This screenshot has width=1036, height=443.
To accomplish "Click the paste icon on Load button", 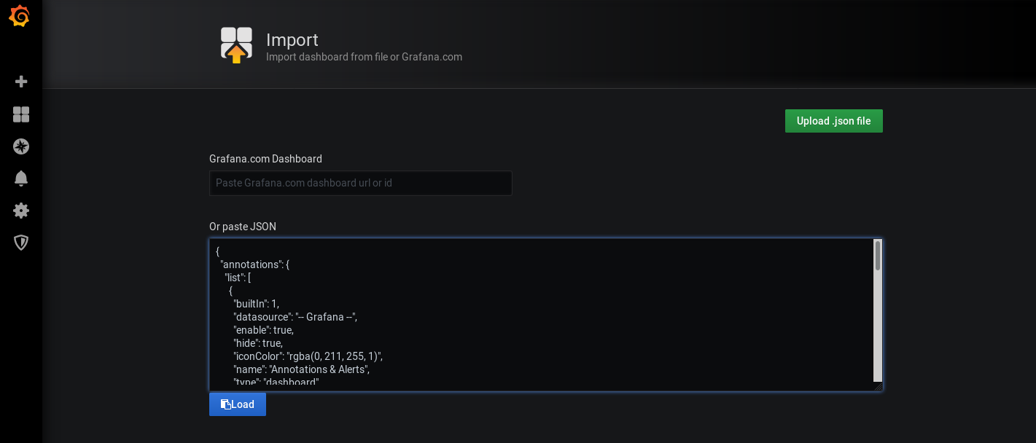I will 226,404.
